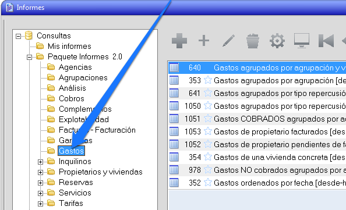The image size is (346, 210).
Task: Select the highlighted report row 640
Action: click(x=257, y=67)
